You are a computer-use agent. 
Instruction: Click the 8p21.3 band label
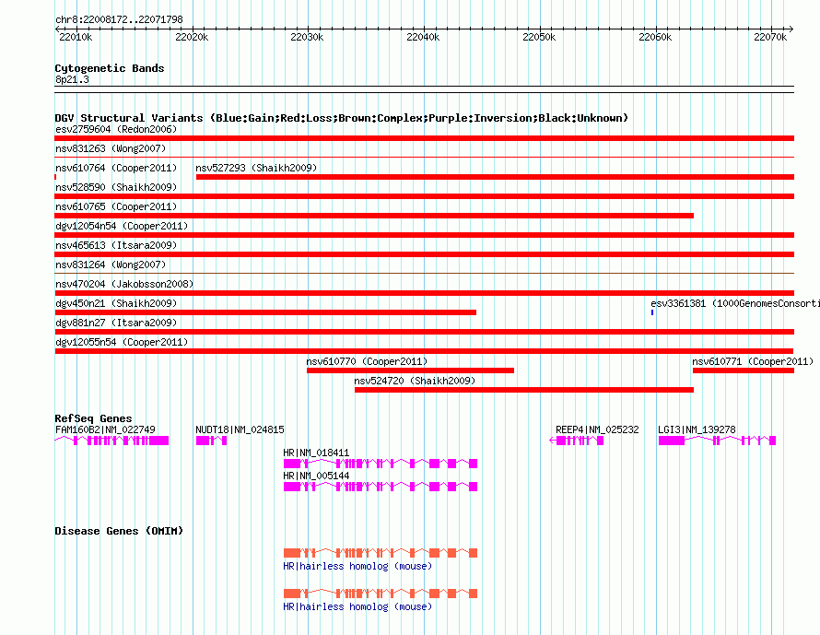click(x=72, y=79)
